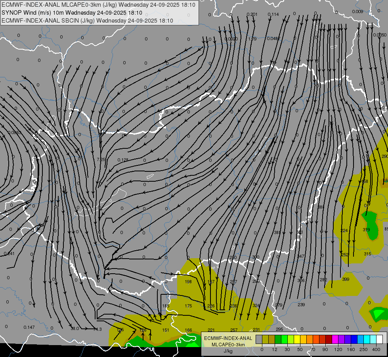Pick the yellow legend swatch
Viewport: 388px width, 357px height.
tap(297, 339)
